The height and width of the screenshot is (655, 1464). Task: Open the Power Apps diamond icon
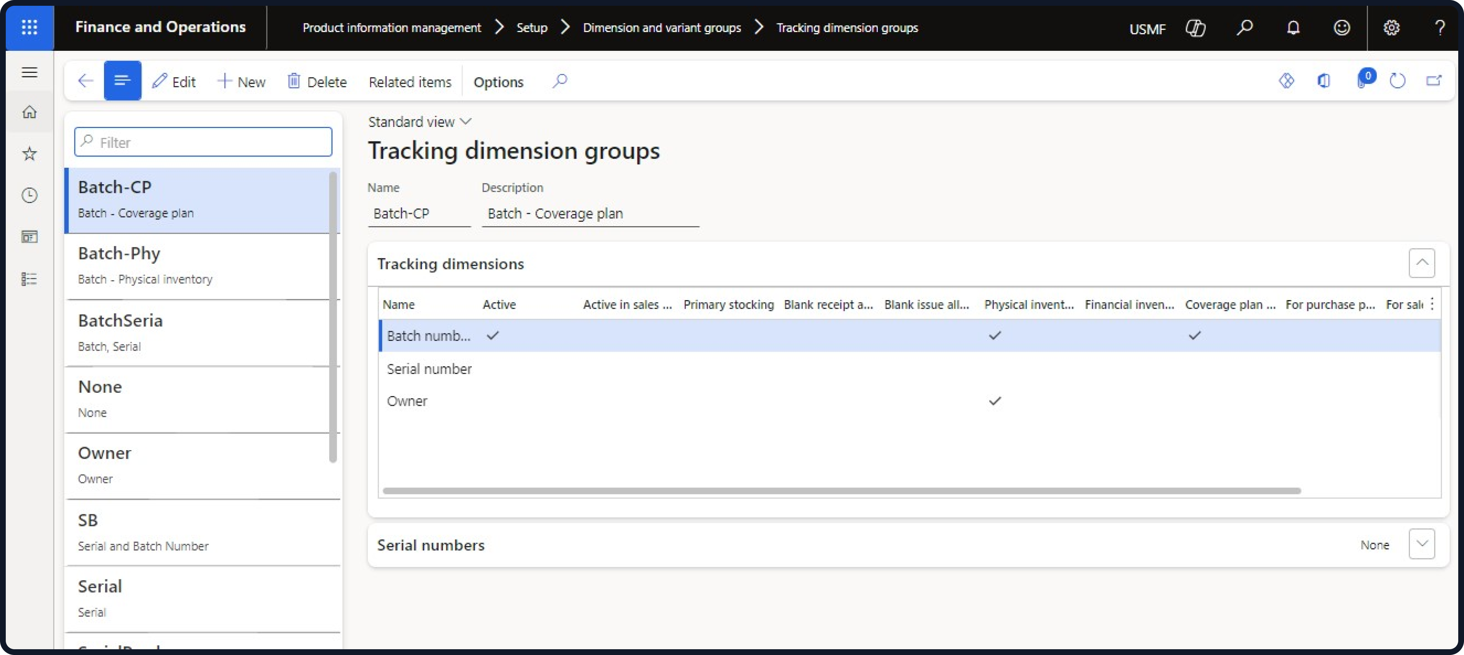coord(1286,81)
